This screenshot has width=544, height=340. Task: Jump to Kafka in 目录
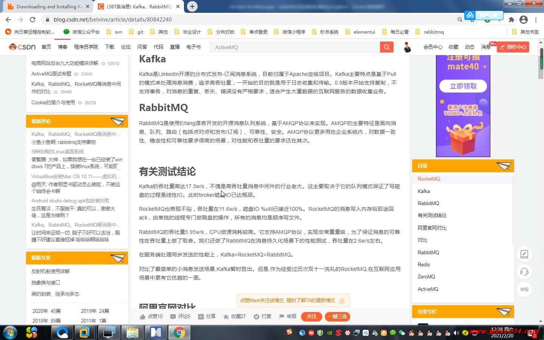tap(424, 191)
